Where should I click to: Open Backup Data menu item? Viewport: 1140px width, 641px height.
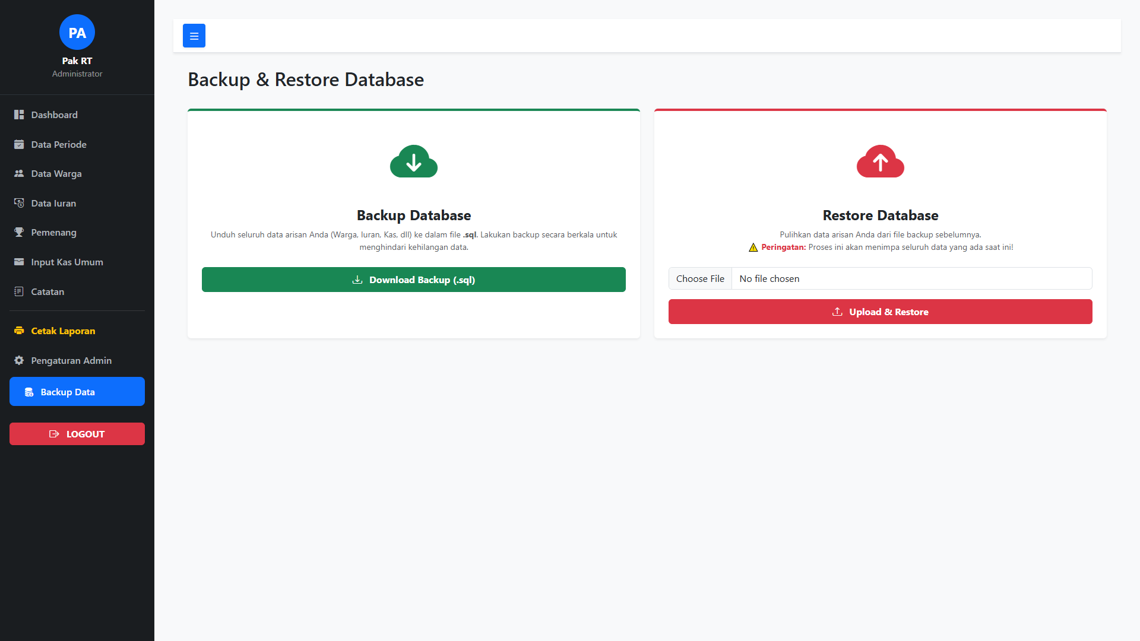pyautogui.click(x=77, y=392)
